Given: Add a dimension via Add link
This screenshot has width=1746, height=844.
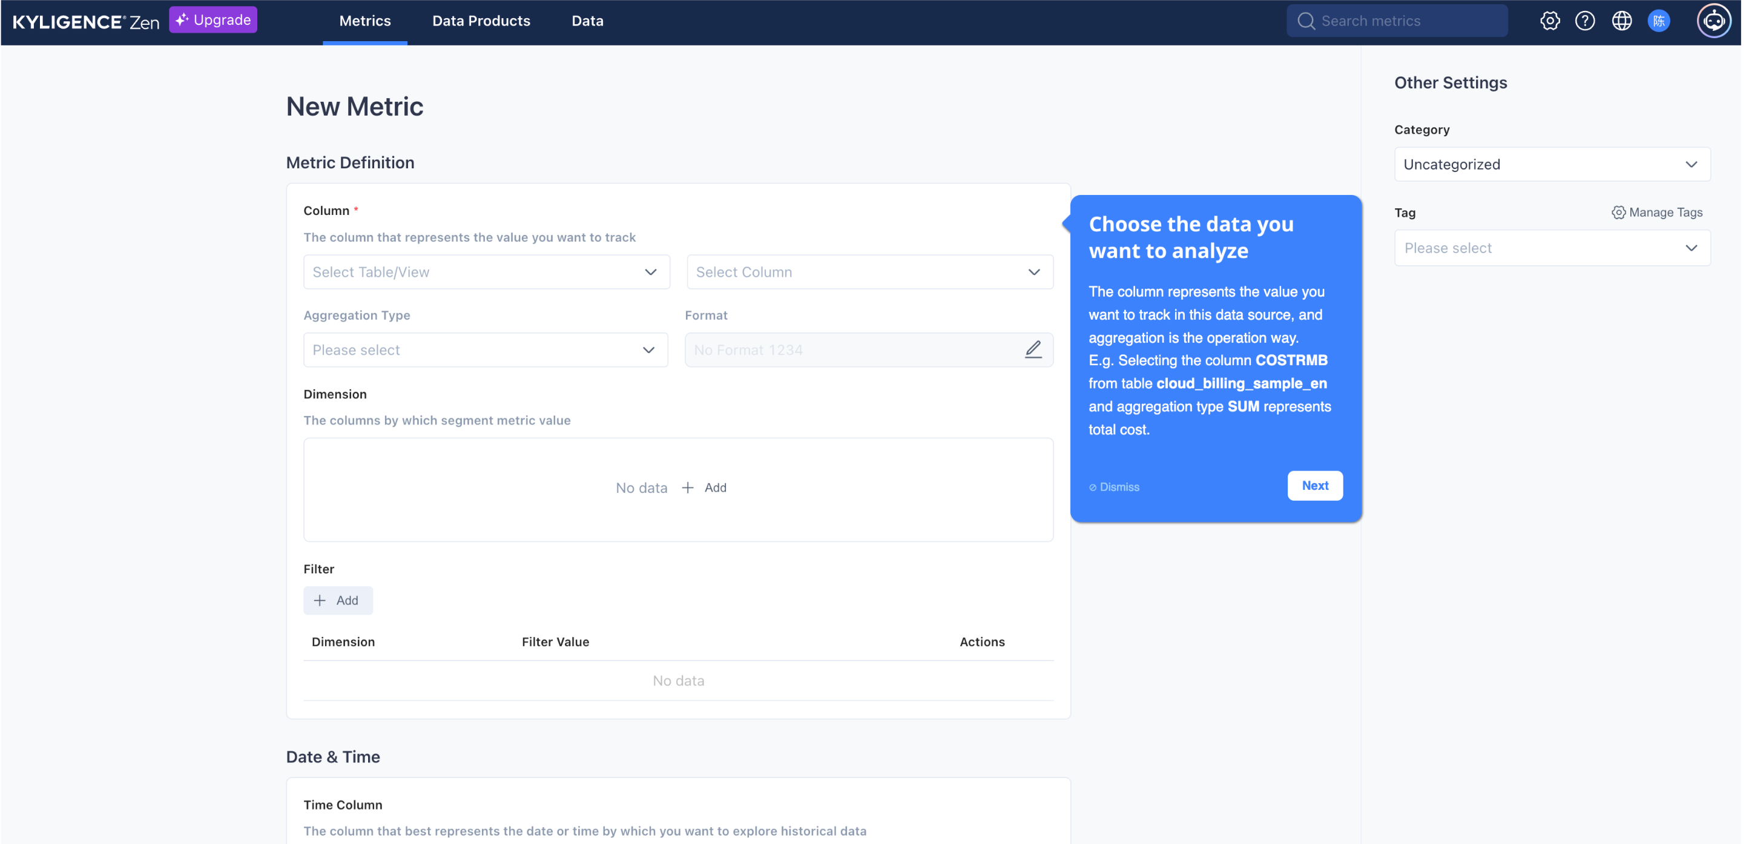Looking at the screenshot, I should (704, 487).
